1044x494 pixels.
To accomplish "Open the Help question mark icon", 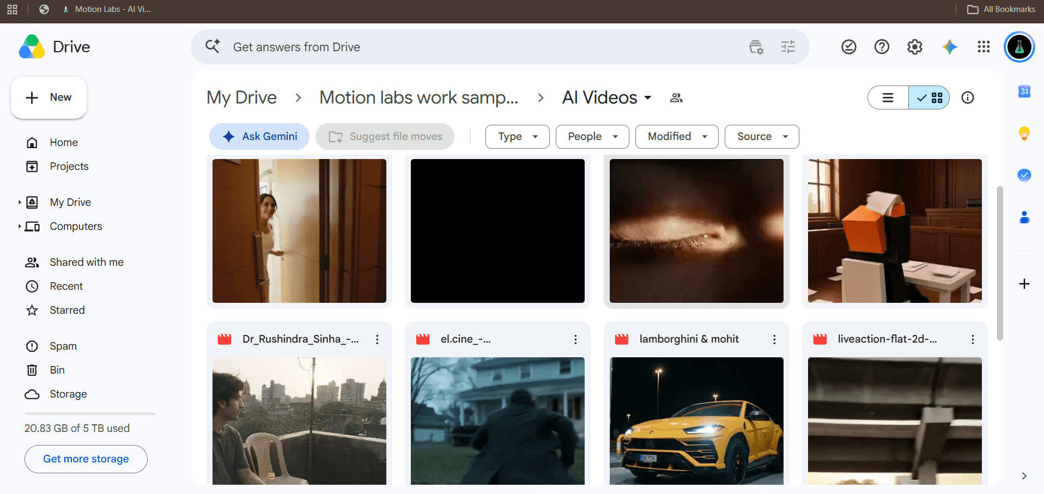I will (882, 47).
